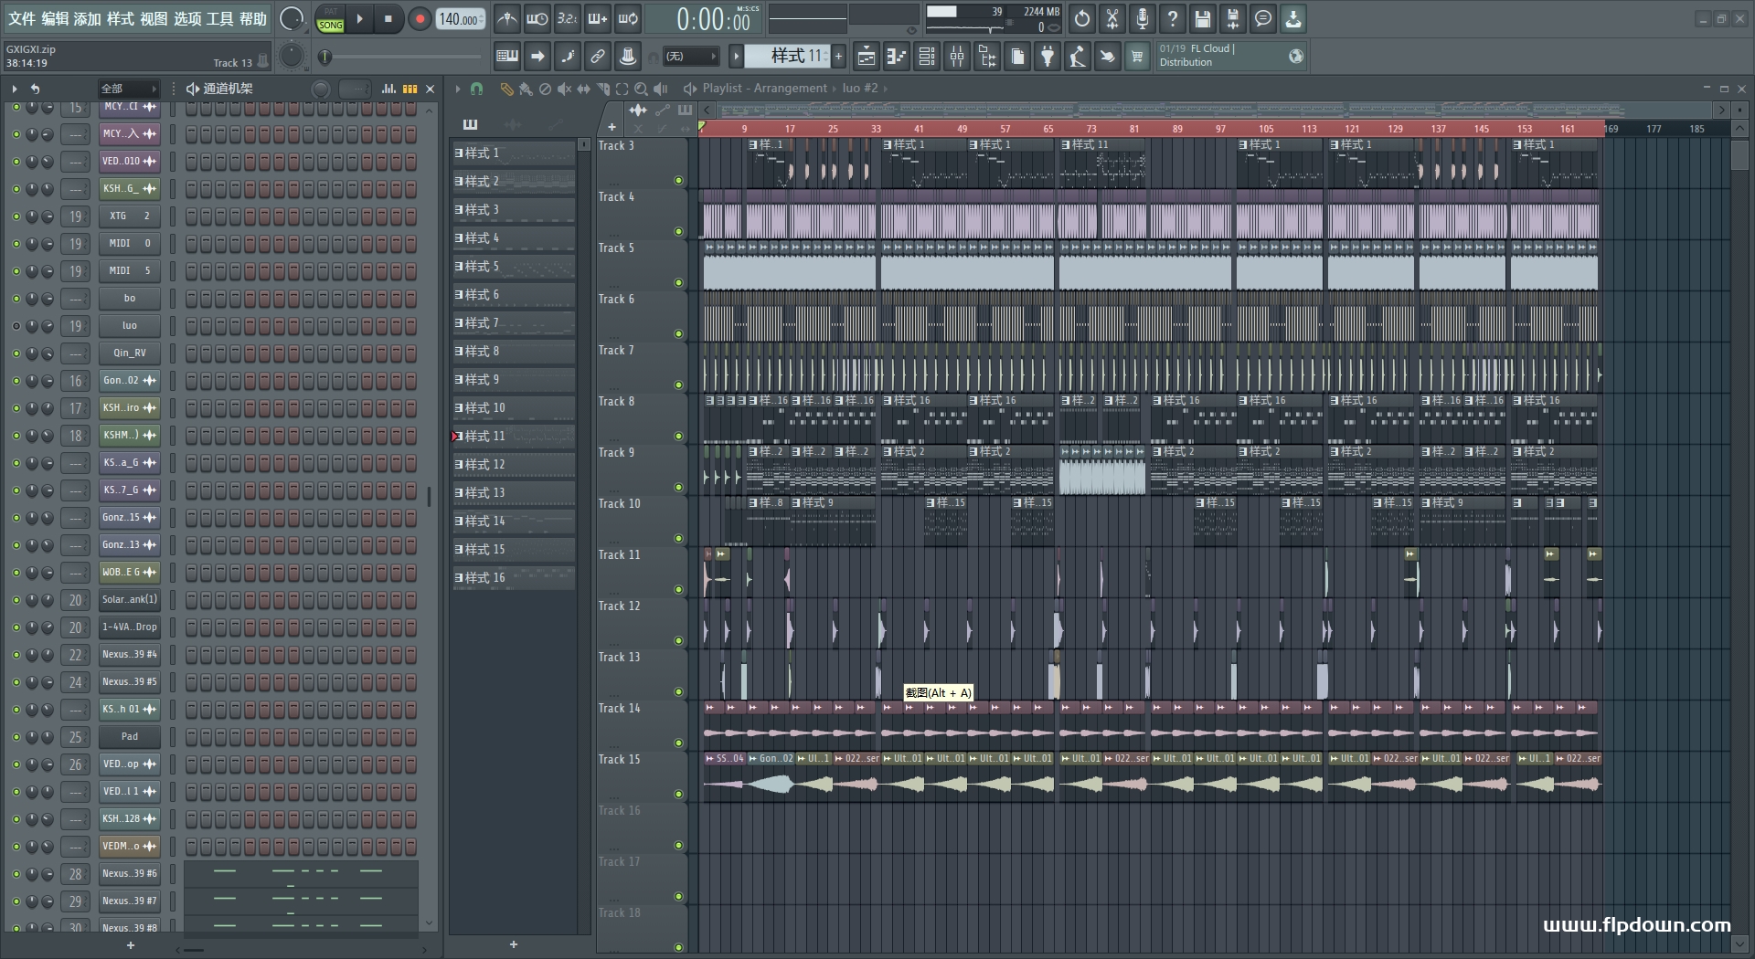This screenshot has width=1755, height=959.
Task: Toggle the metronome icon
Action: pyautogui.click(x=507, y=18)
